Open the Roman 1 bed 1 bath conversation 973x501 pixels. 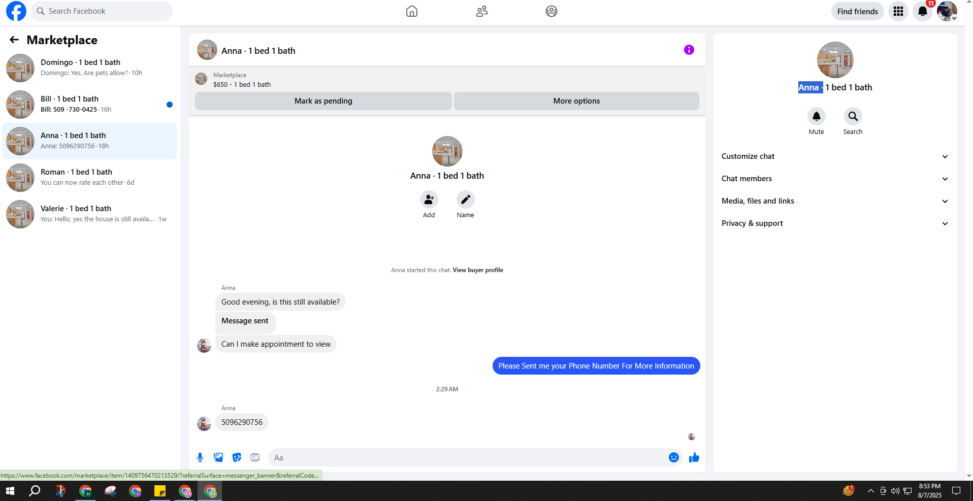[89, 178]
